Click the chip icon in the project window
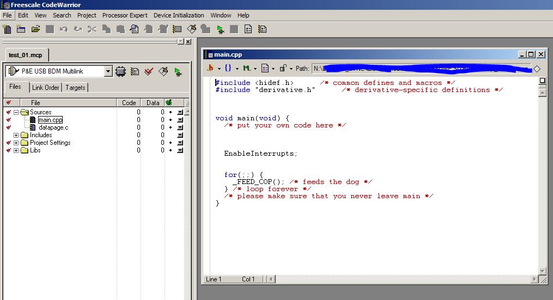This screenshot has width=553, height=300. click(x=120, y=71)
